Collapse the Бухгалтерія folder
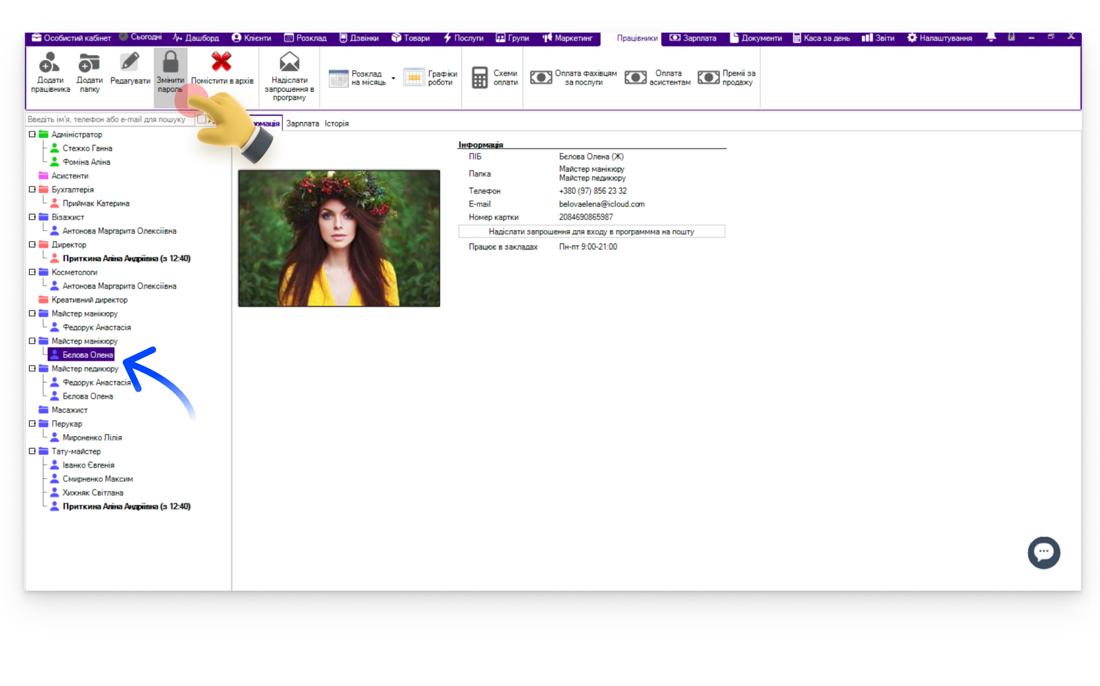 click(x=32, y=189)
